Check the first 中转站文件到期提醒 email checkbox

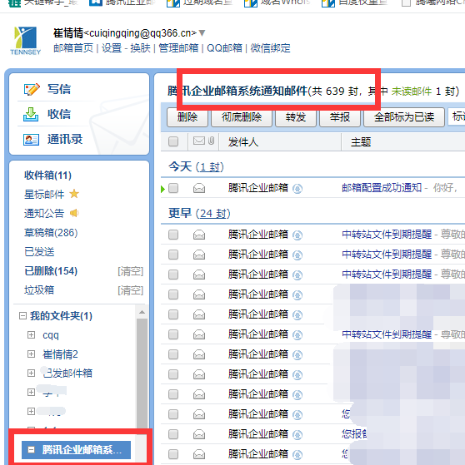(173, 235)
